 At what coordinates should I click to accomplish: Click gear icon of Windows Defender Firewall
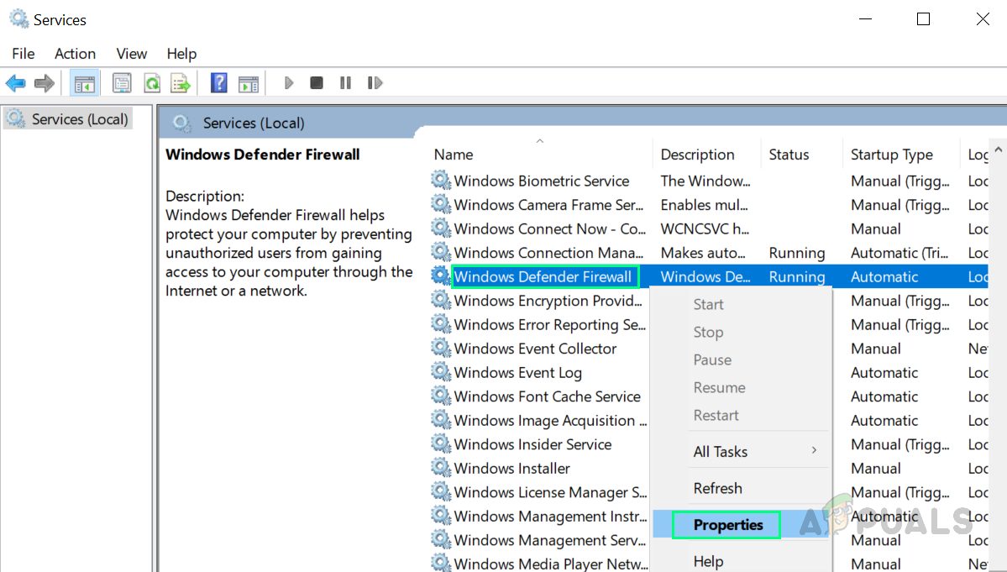point(441,276)
